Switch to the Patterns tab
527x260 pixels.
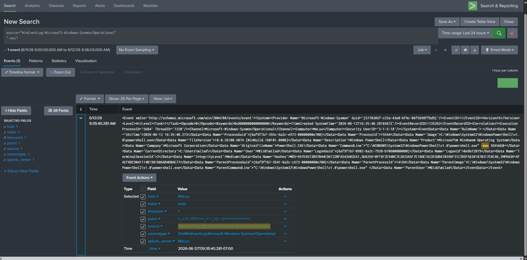(x=36, y=61)
